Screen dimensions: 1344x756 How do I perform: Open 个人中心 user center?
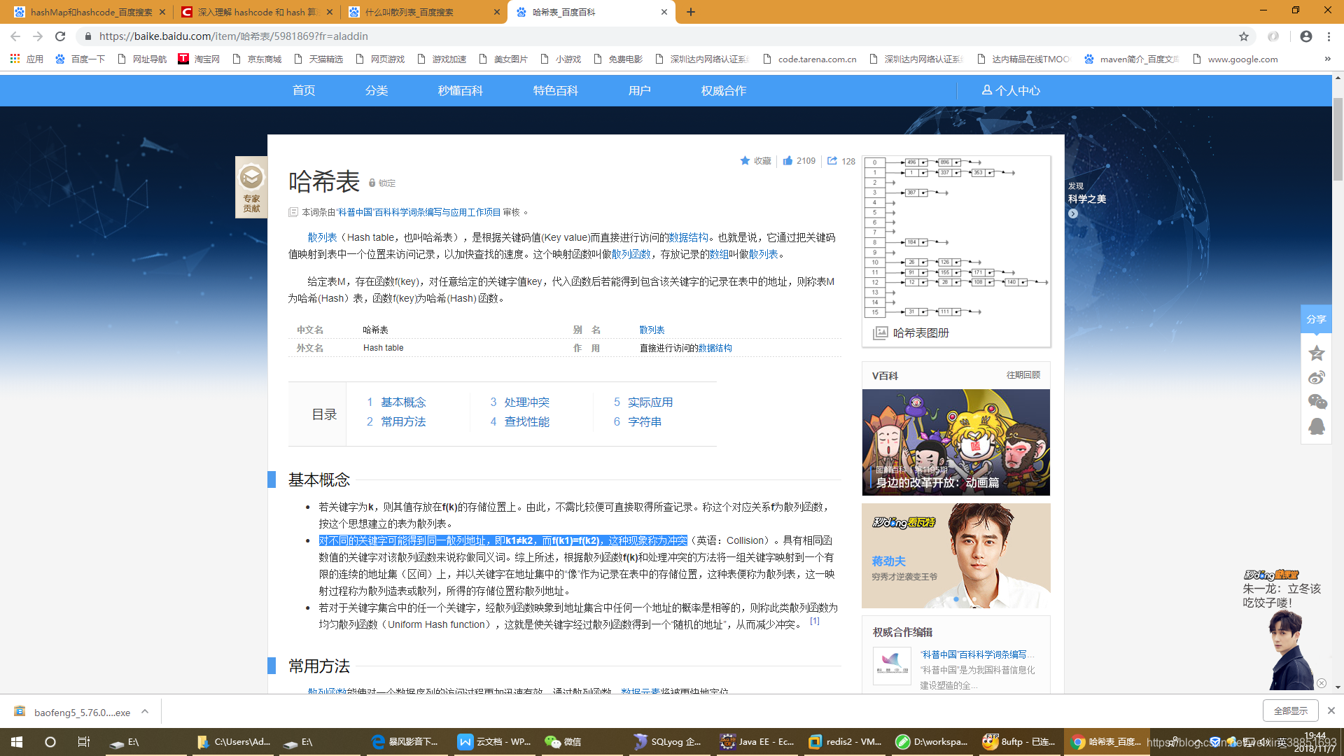(x=1011, y=90)
